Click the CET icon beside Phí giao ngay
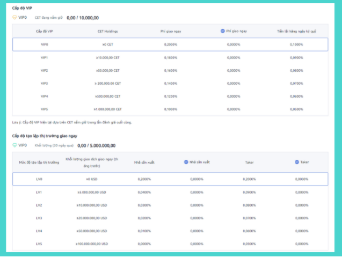342x258 pixels. tap(223, 31)
